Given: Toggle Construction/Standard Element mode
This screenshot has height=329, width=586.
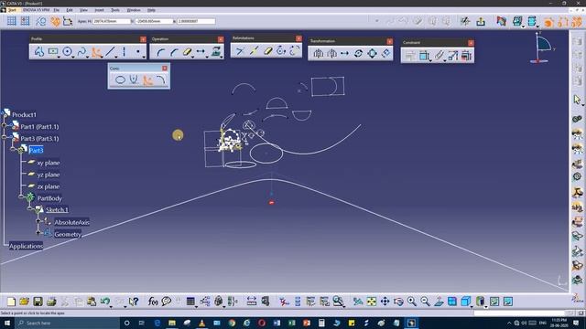Looking at the screenshot, I should click(x=40, y=21).
